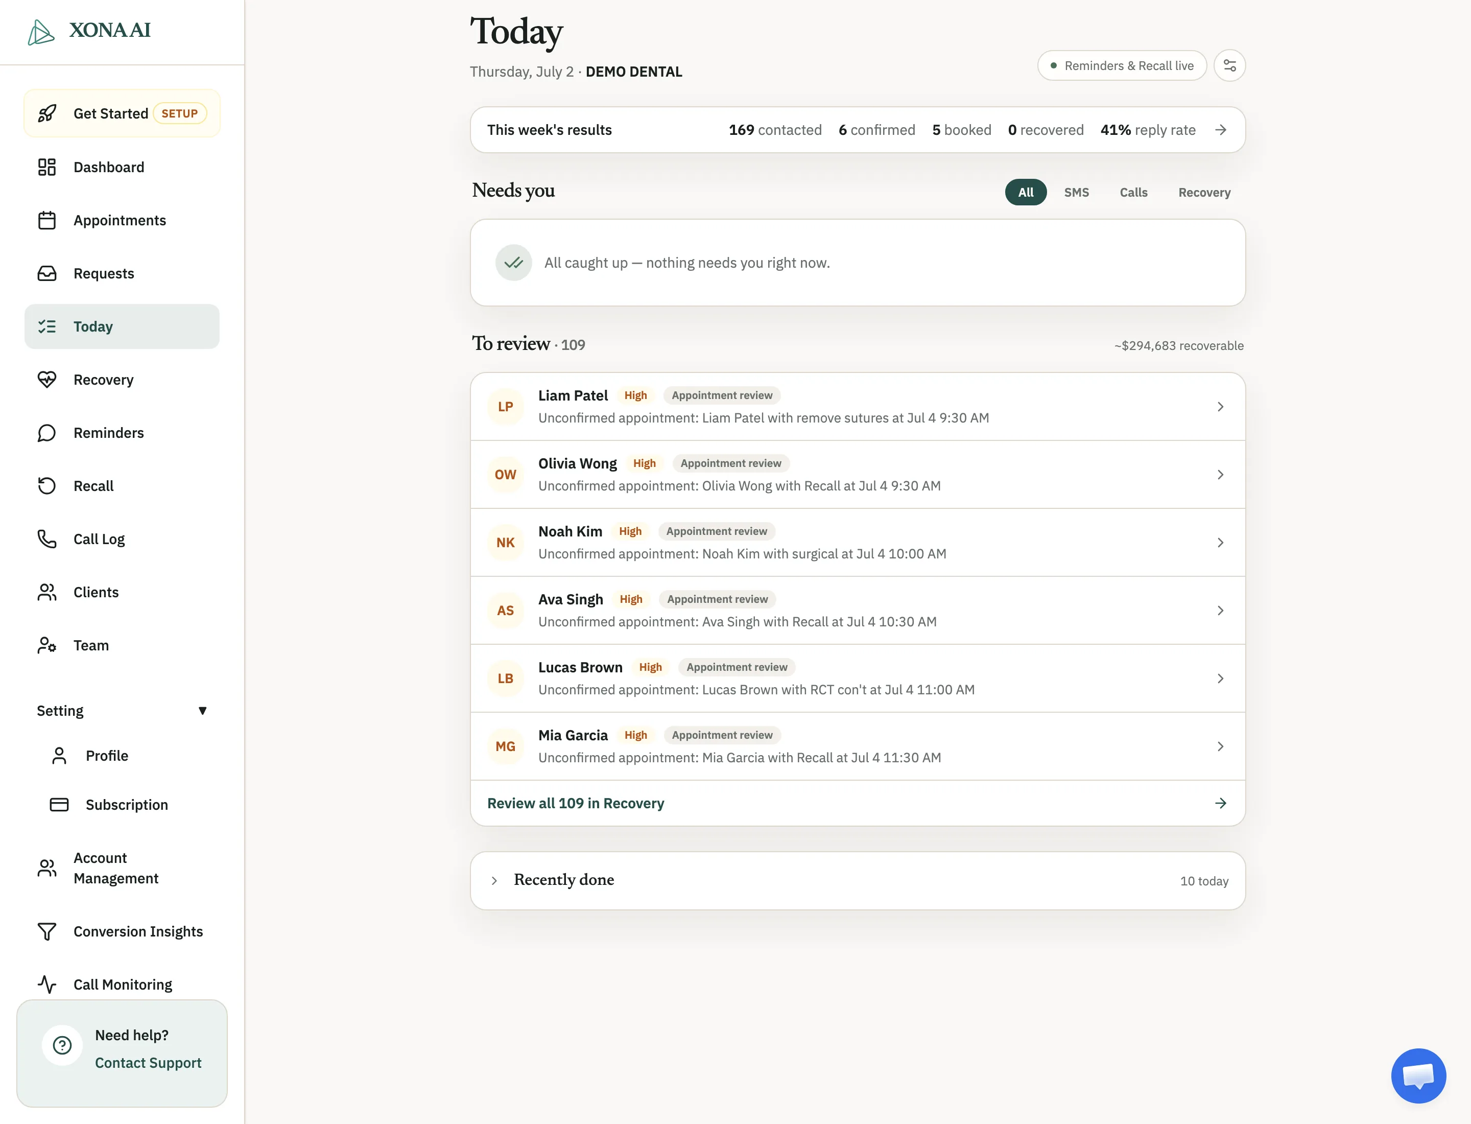The height and width of the screenshot is (1124, 1471).
Task: Click the Call Monitoring activity icon
Action: click(x=47, y=984)
